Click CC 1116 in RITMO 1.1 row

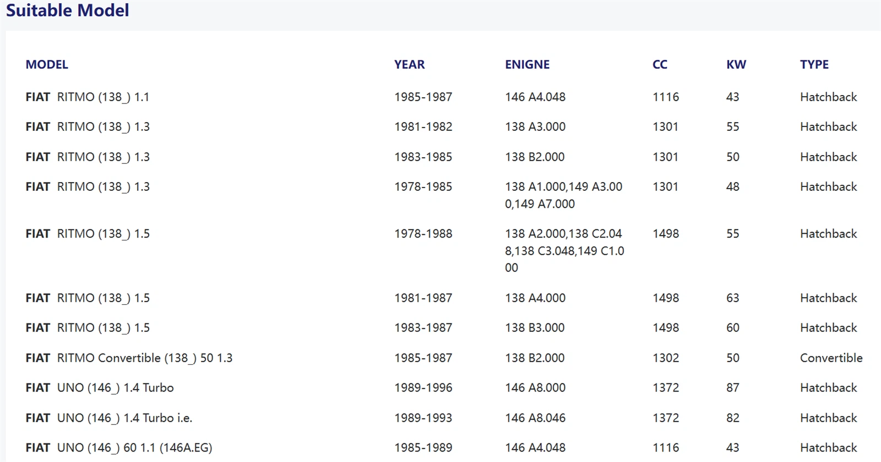coord(666,97)
